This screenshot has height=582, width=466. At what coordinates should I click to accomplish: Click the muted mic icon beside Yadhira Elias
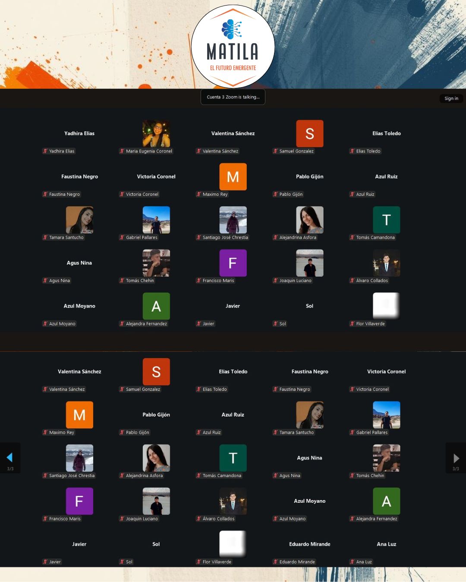pyautogui.click(x=45, y=151)
